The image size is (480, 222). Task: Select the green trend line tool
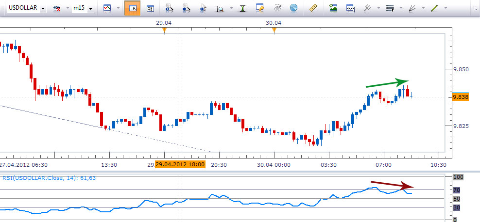tap(434, 8)
